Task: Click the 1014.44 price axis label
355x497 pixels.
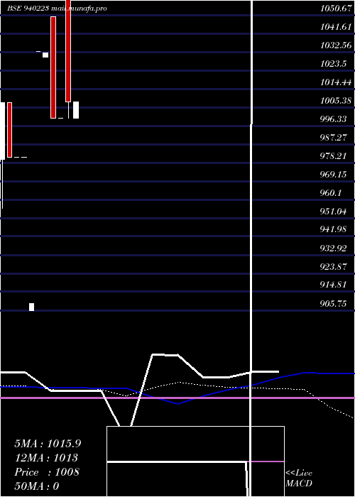Action: point(336,82)
